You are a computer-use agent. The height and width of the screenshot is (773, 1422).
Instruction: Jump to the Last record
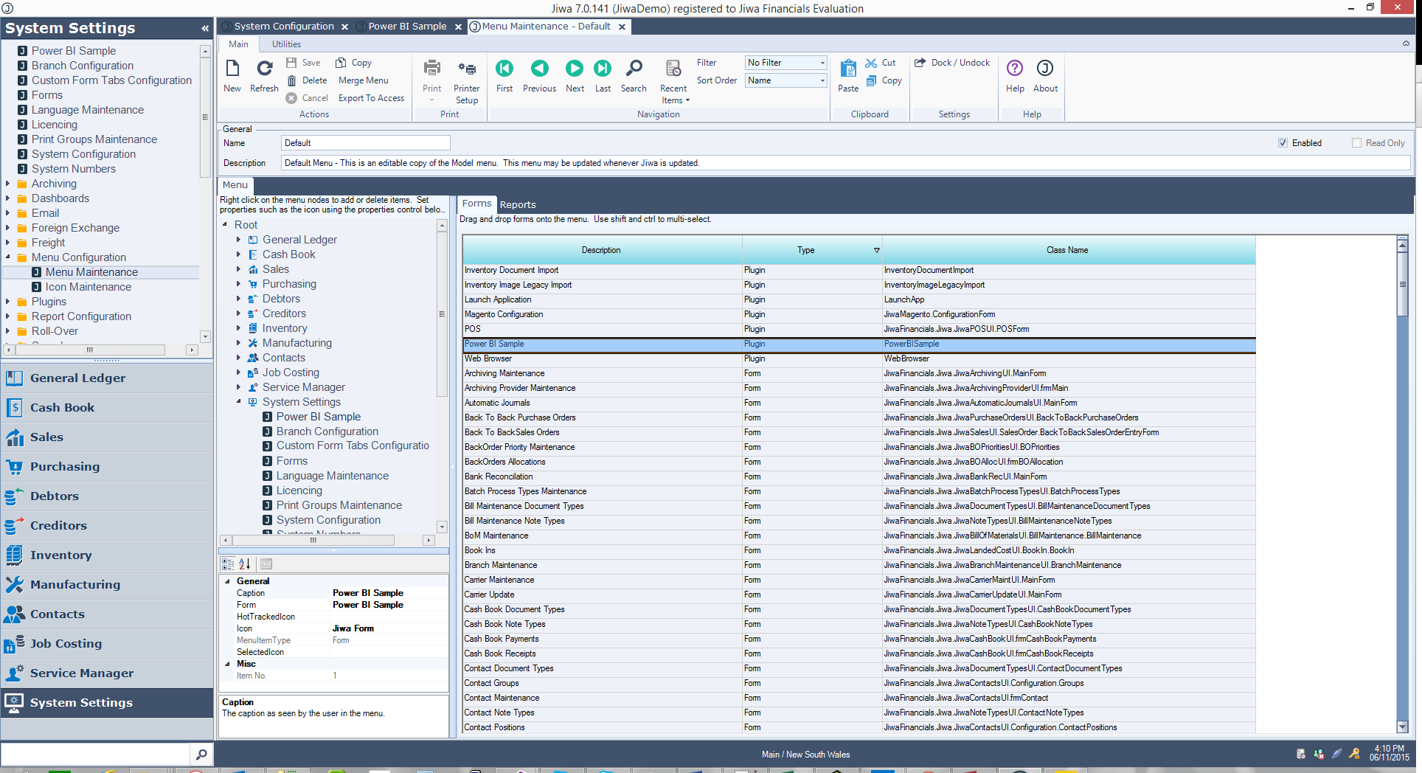tap(603, 69)
